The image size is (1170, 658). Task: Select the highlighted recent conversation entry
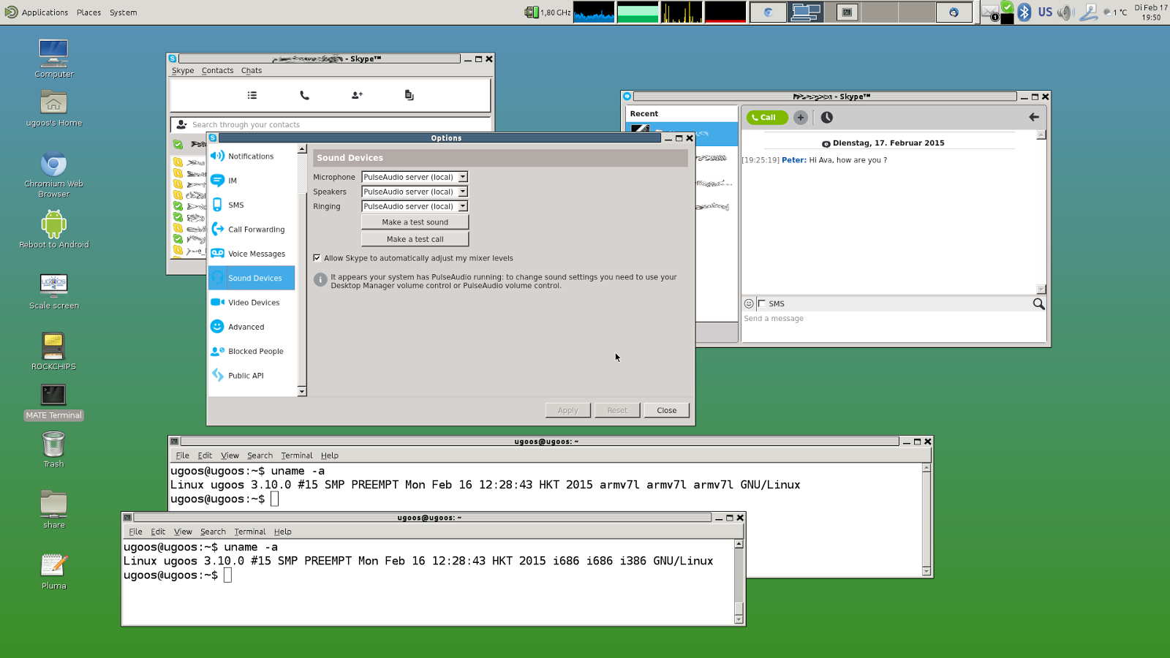682,134
